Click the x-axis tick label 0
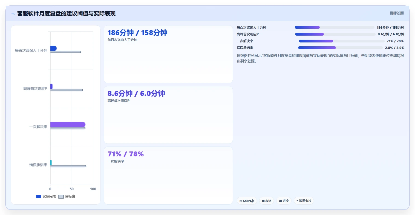The image size is (415, 215). pyautogui.click(x=50, y=189)
